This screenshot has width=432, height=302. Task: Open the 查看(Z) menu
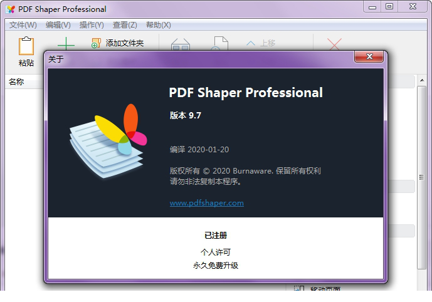click(125, 25)
